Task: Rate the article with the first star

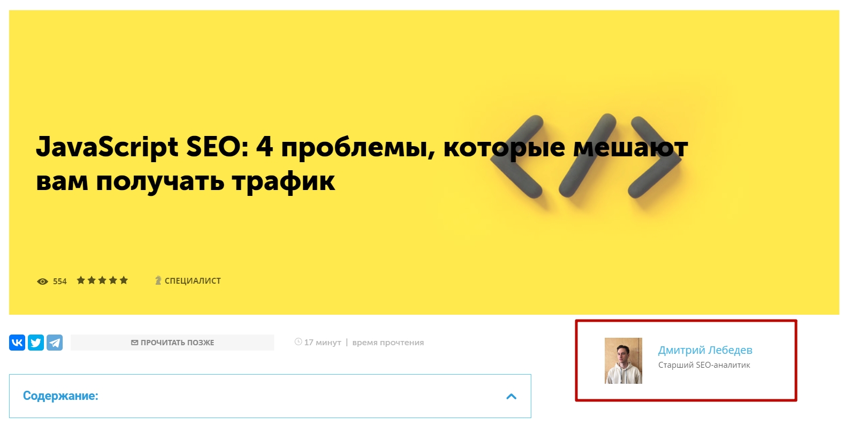Action: click(81, 280)
